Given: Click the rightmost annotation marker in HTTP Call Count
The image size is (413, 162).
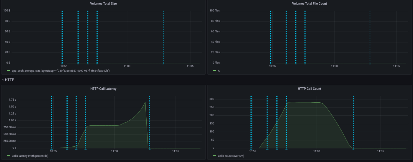Looking at the screenshot, I should click(353, 149).
